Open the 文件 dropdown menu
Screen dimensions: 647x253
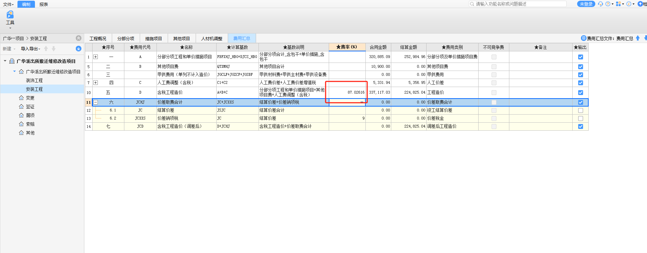8,4
